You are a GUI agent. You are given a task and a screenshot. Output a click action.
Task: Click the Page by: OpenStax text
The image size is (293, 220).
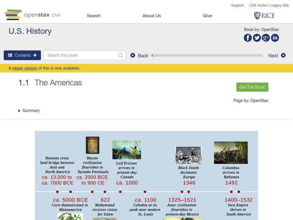(x=251, y=100)
